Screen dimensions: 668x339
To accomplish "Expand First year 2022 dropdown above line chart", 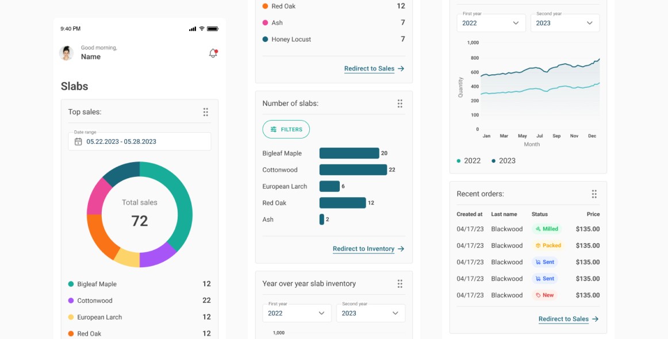I will pos(491,23).
